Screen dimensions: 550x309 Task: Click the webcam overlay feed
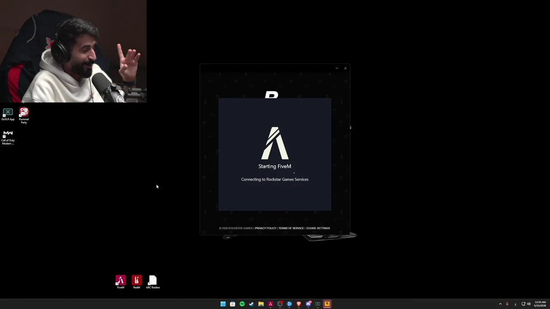click(73, 51)
